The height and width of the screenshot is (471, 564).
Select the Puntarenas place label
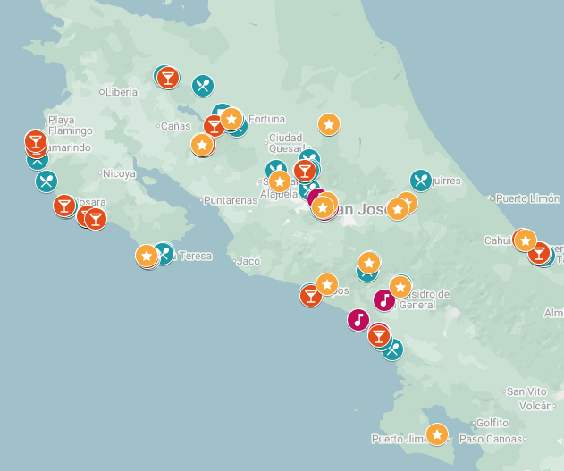[231, 201]
